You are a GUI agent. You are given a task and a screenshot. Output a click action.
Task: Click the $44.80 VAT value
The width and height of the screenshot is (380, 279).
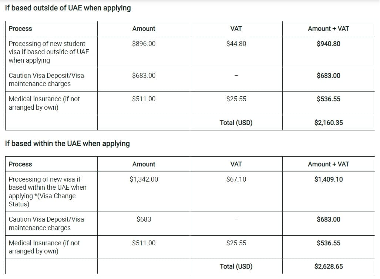point(236,44)
